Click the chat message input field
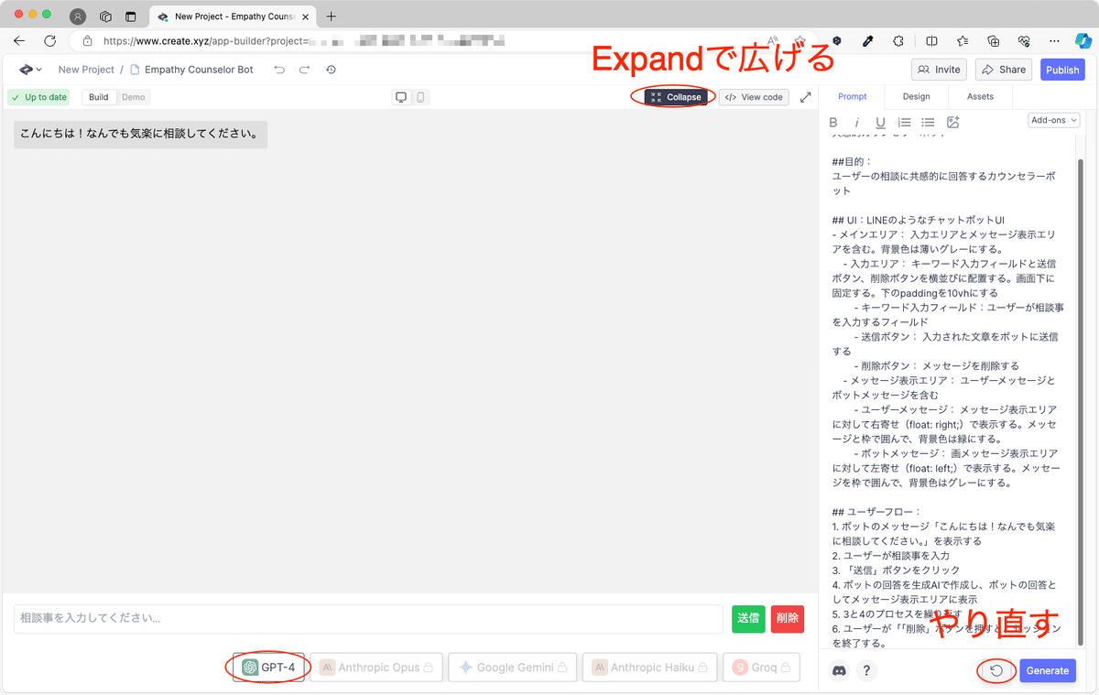 click(x=366, y=619)
